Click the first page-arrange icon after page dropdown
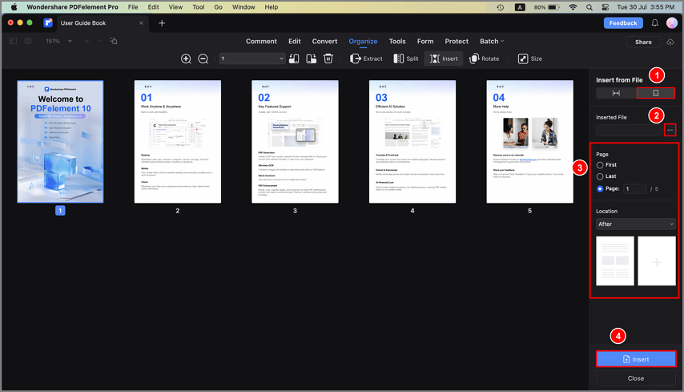The image size is (684, 392). point(294,59)
